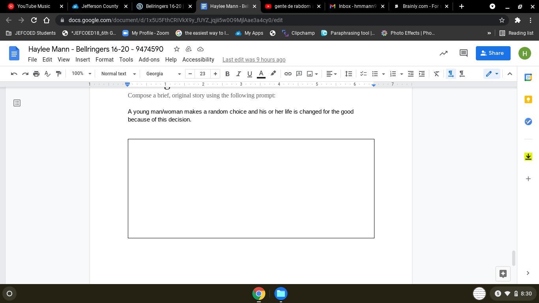Open the highlight color picker
This screenshot has width=539, height=303.
273,74
